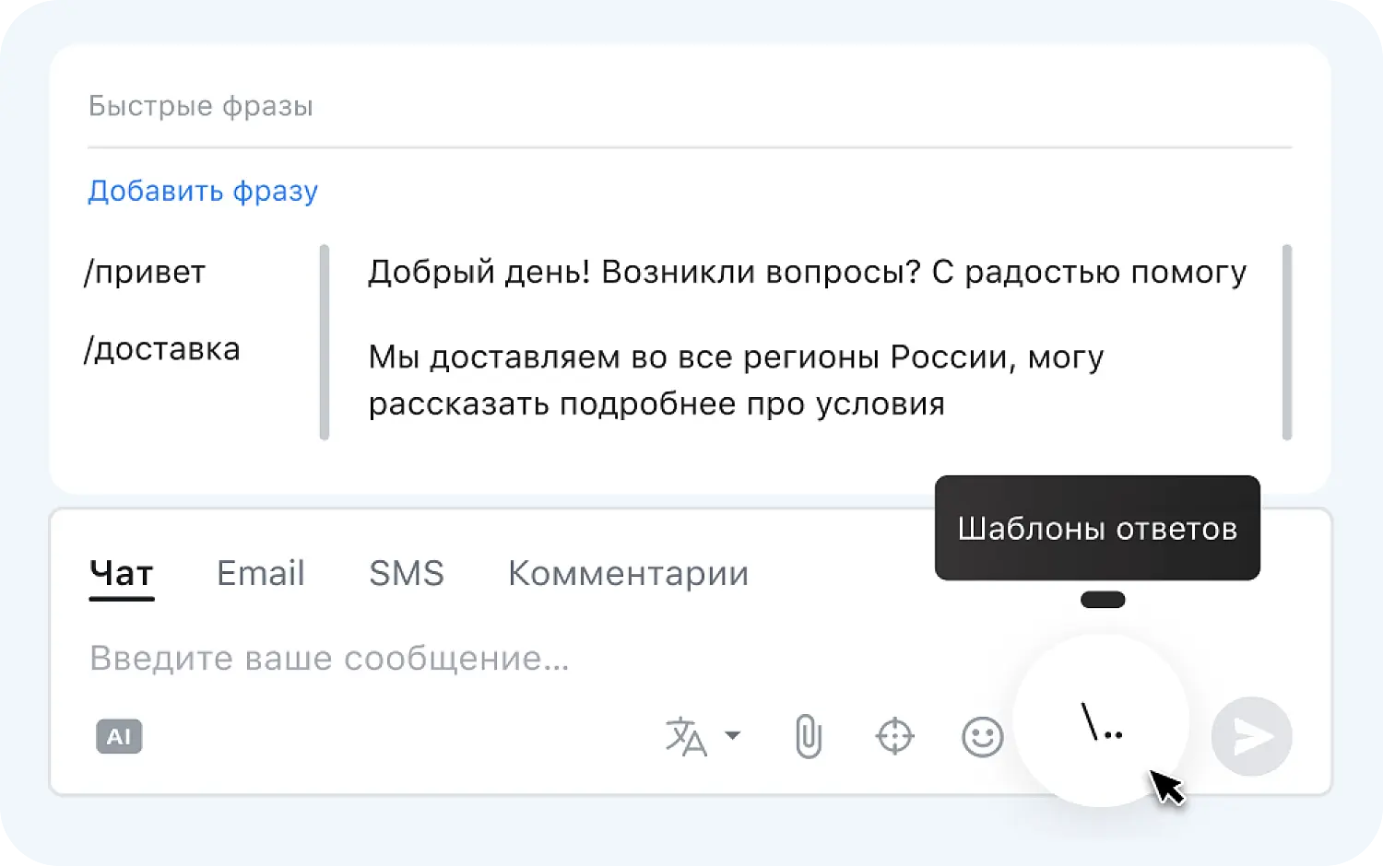Select the /доставка quick phrase
Viewport: 1383px width, 866px height.
point(163,348)
